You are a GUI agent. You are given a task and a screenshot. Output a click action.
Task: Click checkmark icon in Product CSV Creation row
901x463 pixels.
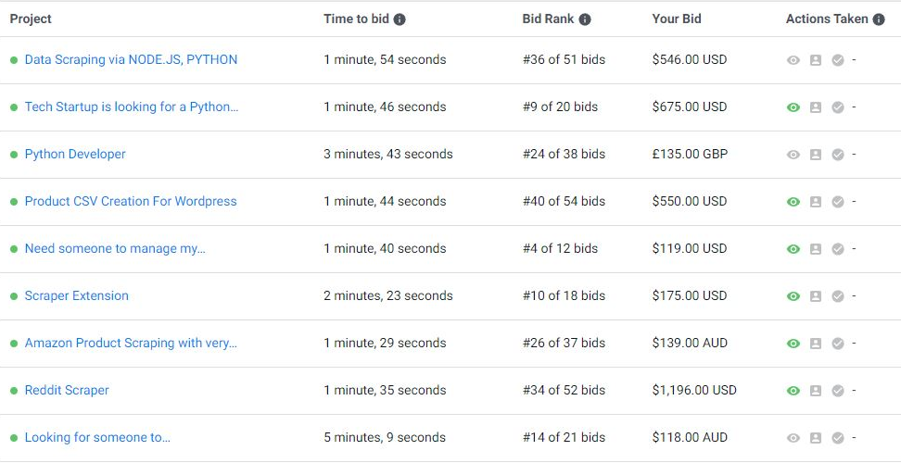(x=838, y=201)
